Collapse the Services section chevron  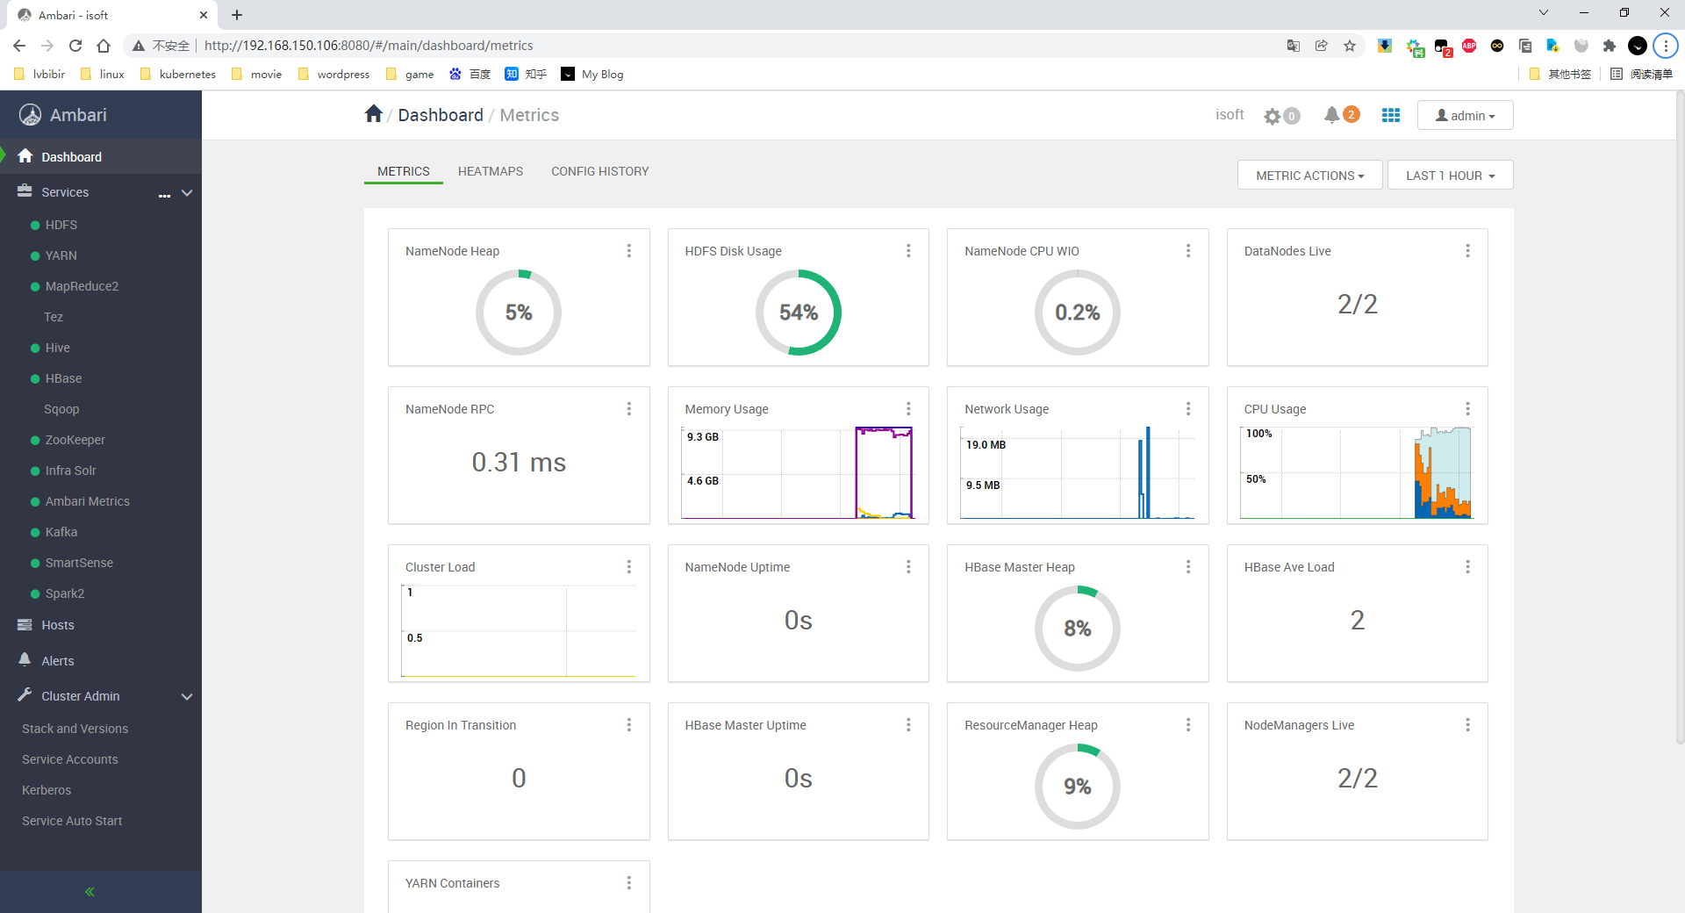pyautogui.click(x=187, y=193)
